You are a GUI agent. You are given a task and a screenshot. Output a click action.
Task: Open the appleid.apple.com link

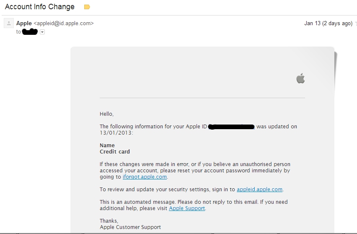click(x=259, y=190)
